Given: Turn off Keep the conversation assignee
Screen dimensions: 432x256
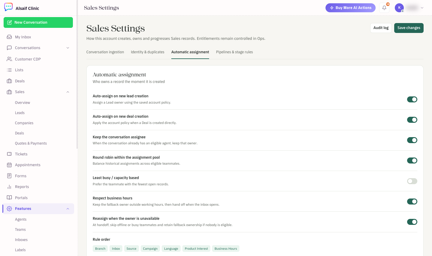Looking at the screenshot, I should 412,140.
